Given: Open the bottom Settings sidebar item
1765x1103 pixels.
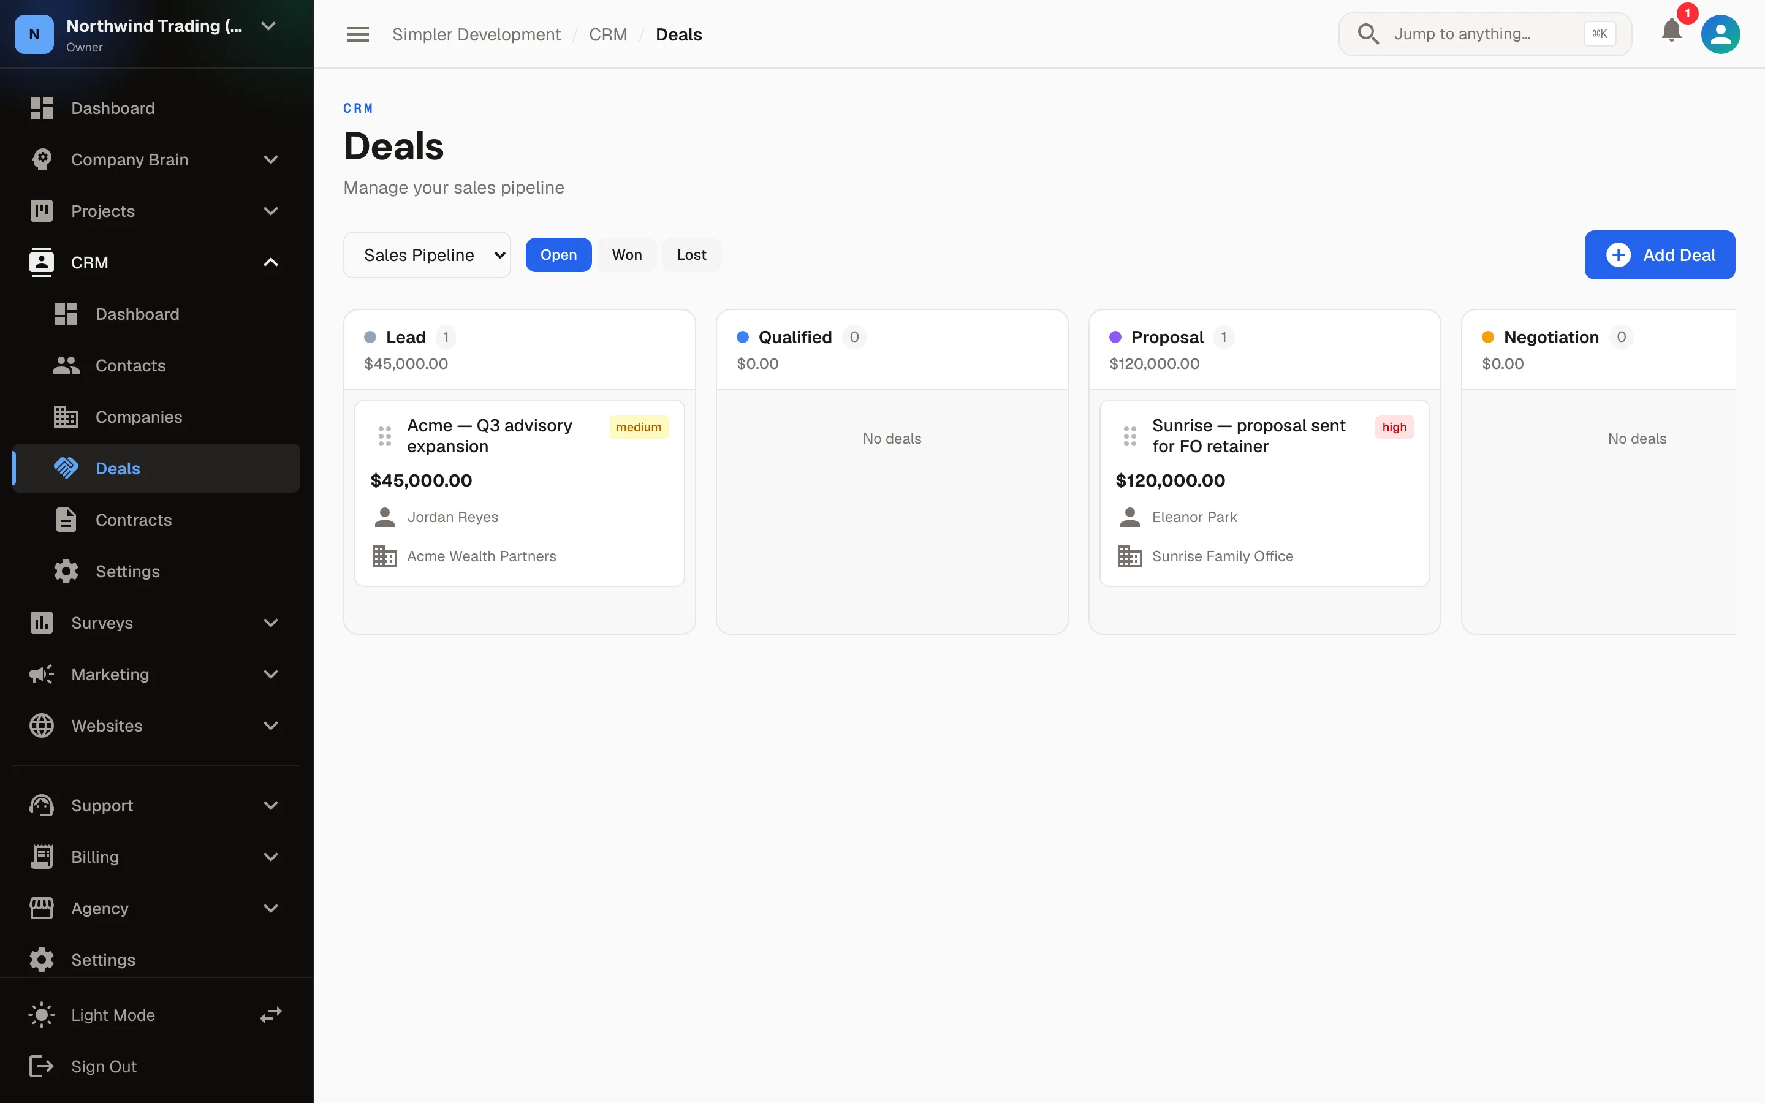Looking at the screenshot, I should pos(157,959).
